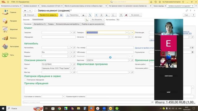Expand the Еще menu button
The width and height of the screenshot is (198, 111).
187,15
